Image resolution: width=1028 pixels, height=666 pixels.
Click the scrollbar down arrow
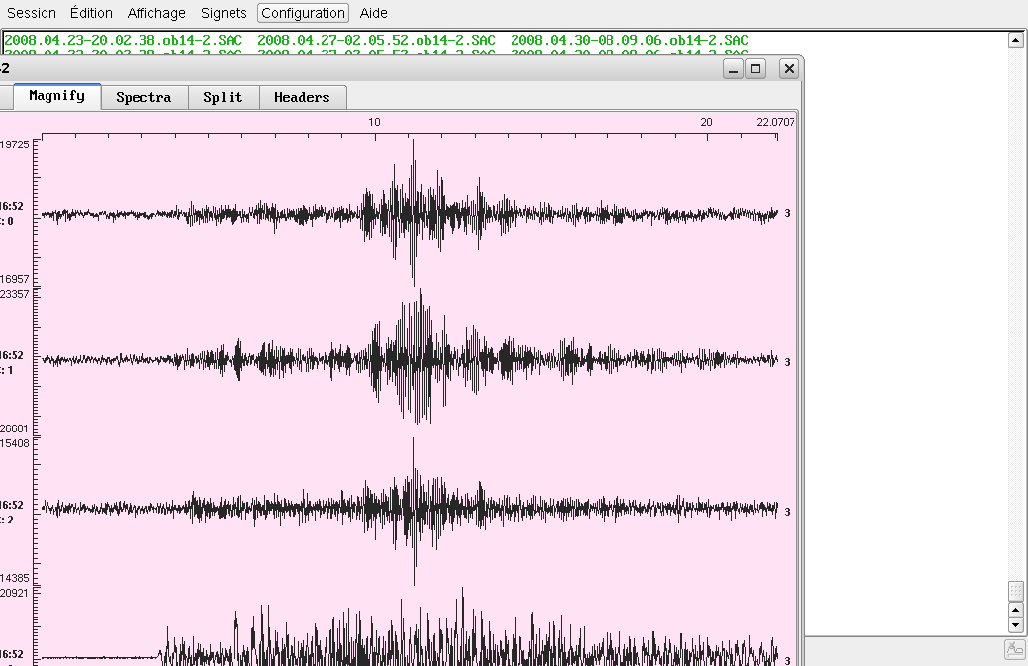point(1015,625)
